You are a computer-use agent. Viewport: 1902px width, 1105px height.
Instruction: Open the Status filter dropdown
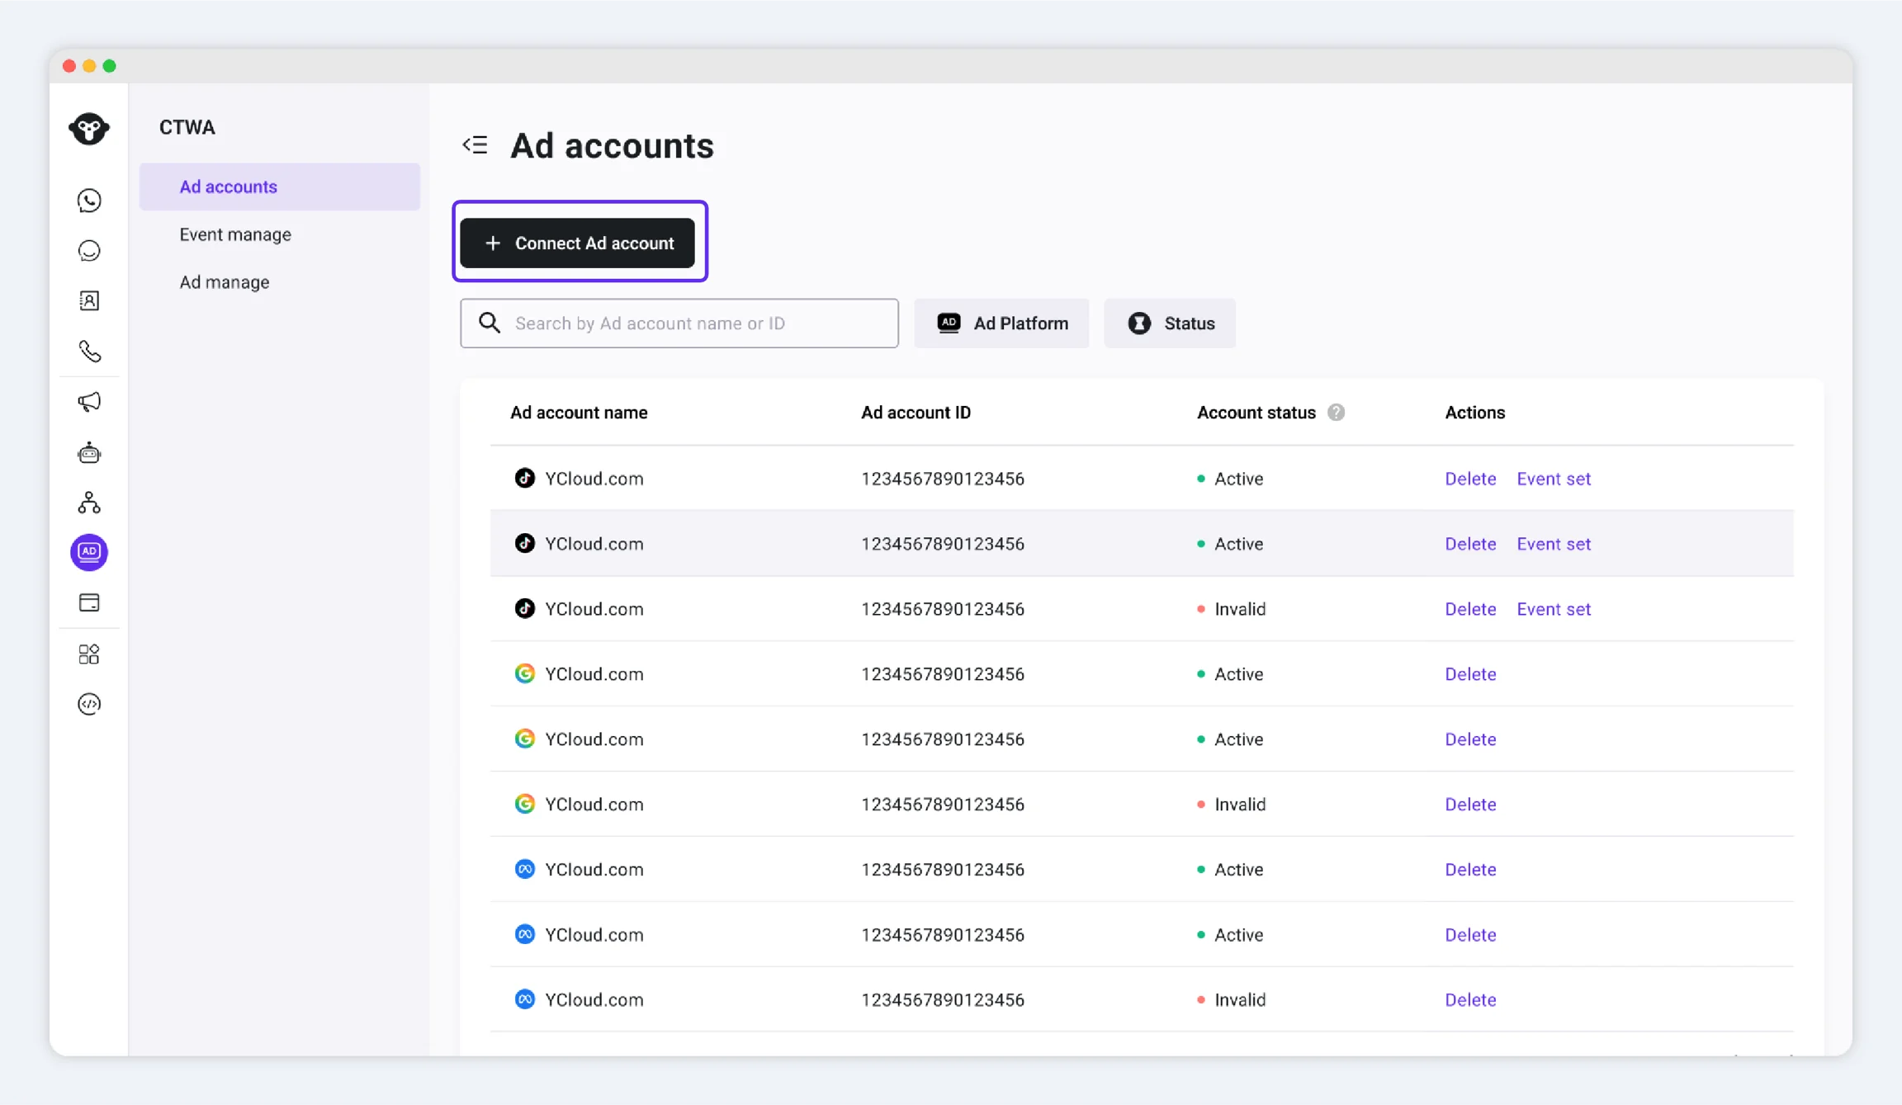(1170, 323)
